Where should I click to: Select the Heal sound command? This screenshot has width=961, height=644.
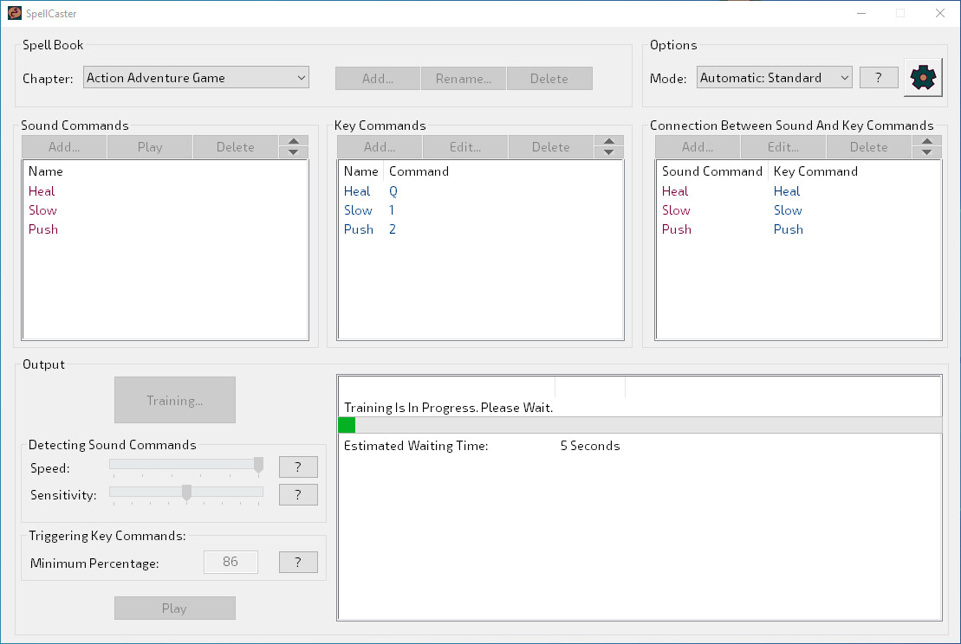(42, 191)
